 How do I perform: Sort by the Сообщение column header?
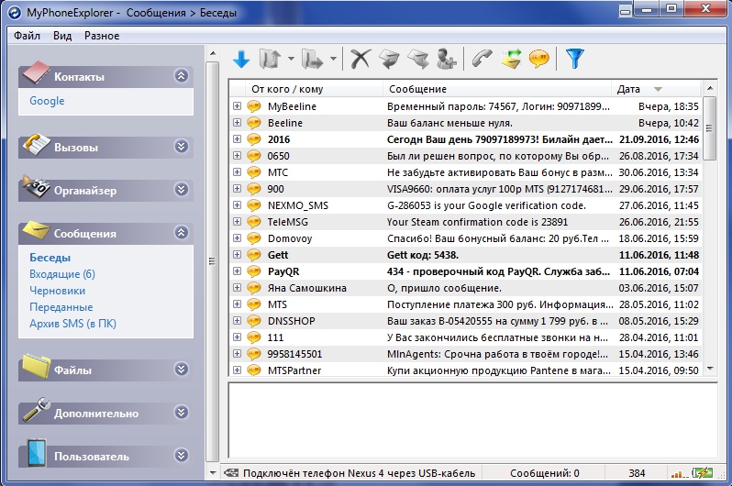click(497, 89)
